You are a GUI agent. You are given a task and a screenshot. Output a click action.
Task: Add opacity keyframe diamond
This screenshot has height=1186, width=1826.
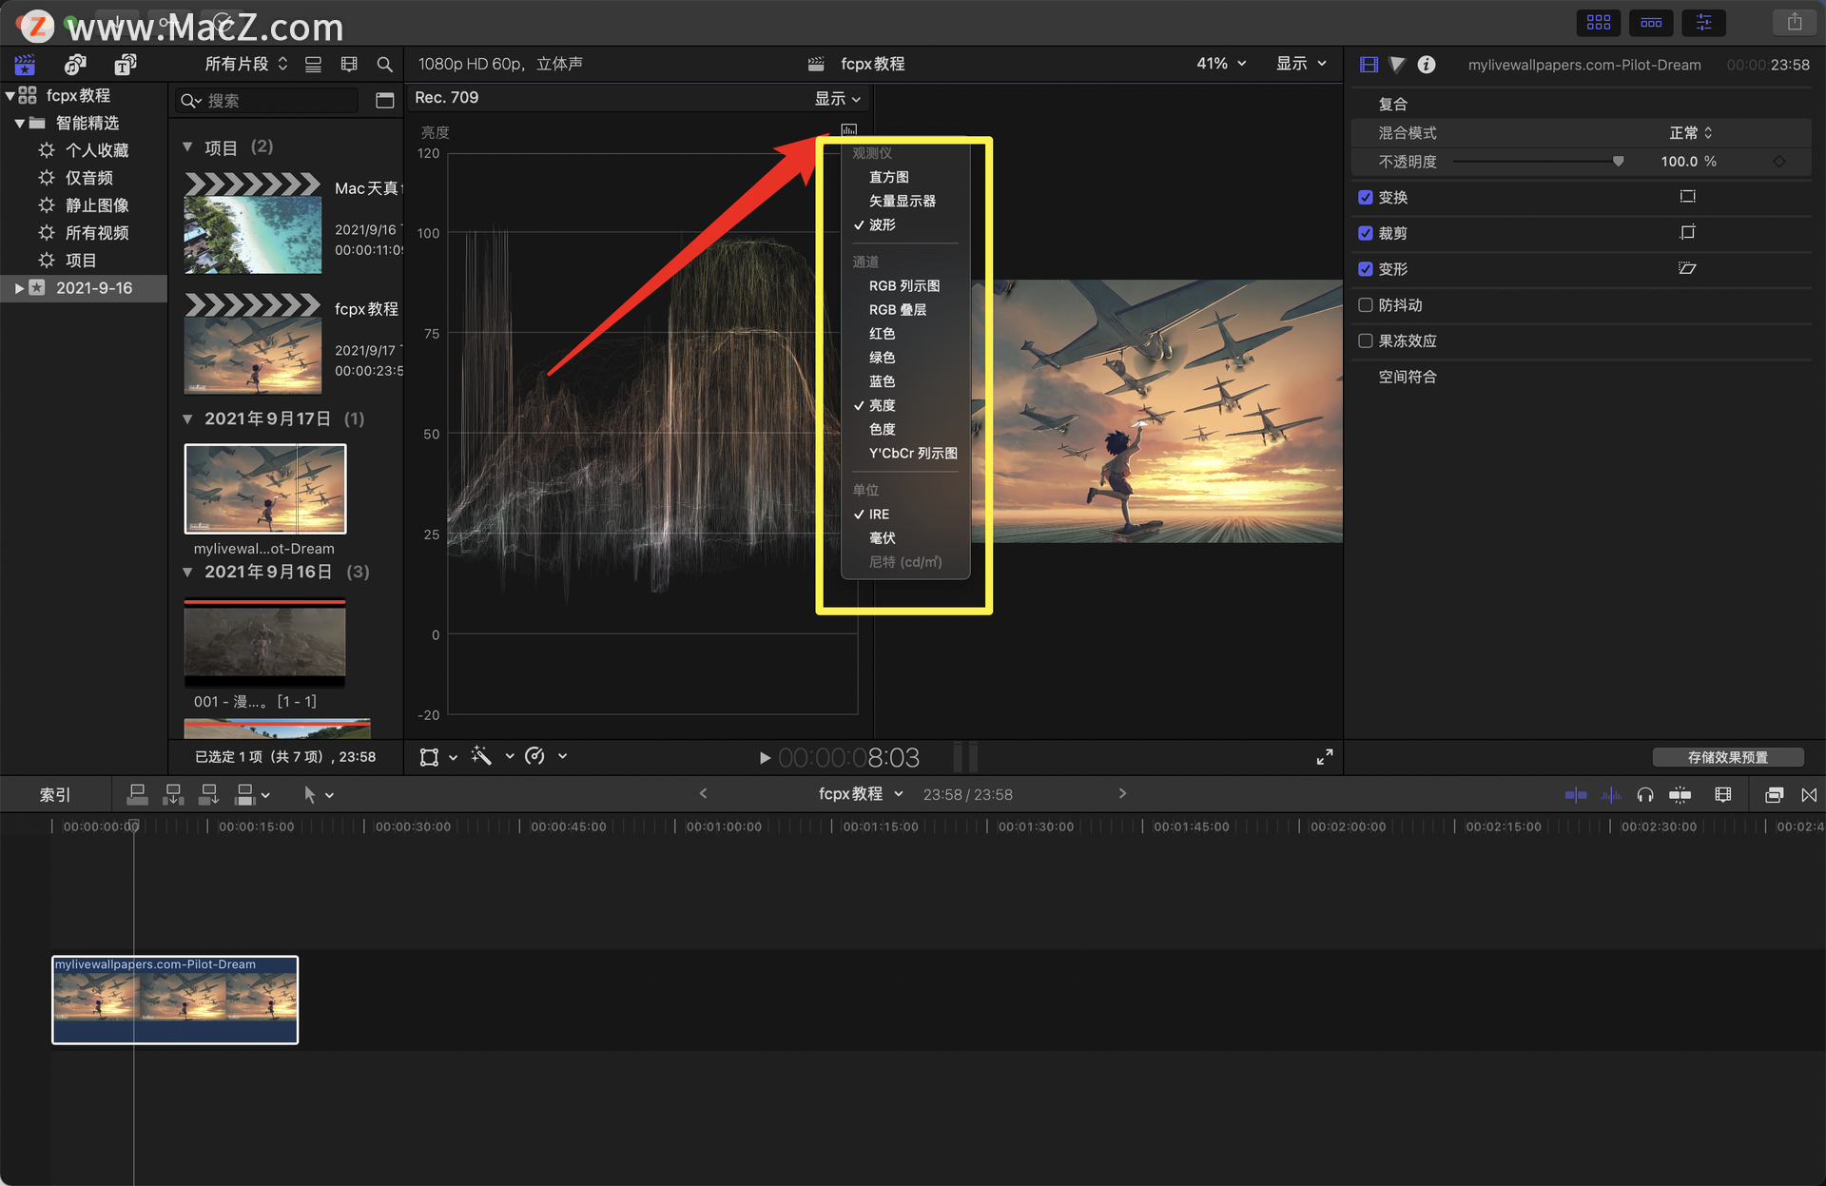click(x=1778, y=162)
